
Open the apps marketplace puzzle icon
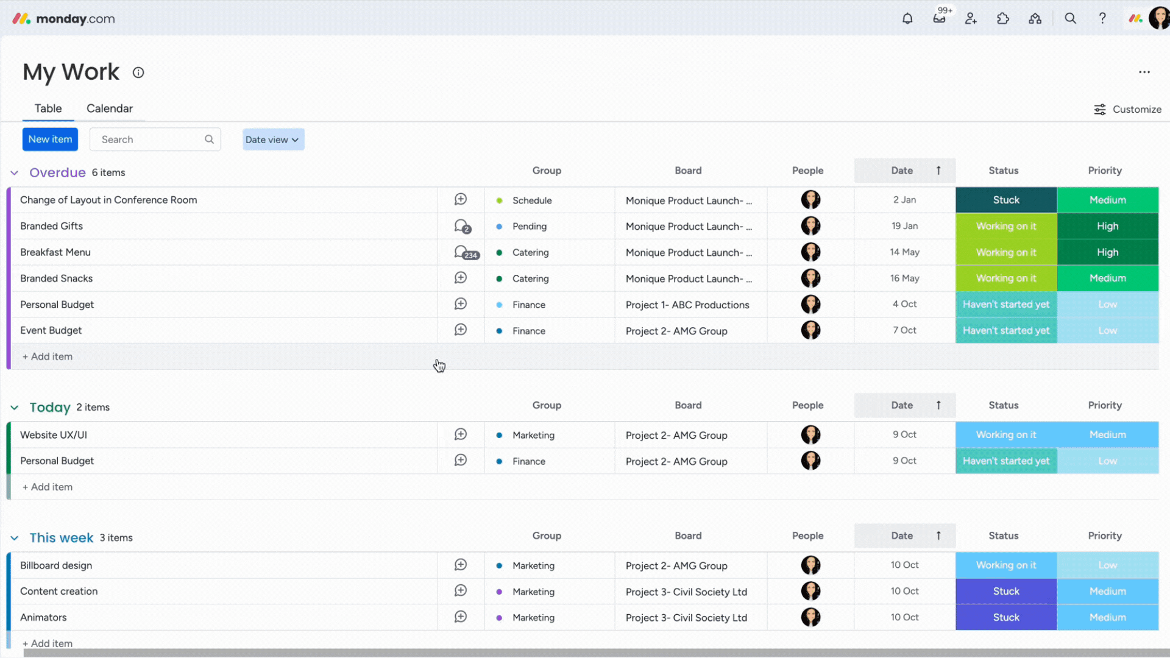click(x=1002, y=18)
